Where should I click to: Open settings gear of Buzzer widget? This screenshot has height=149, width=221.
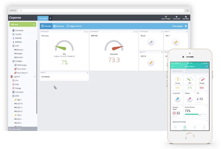tap(162, 32)
